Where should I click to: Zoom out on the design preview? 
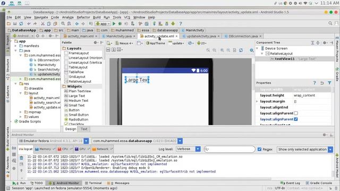click(228, 50)
